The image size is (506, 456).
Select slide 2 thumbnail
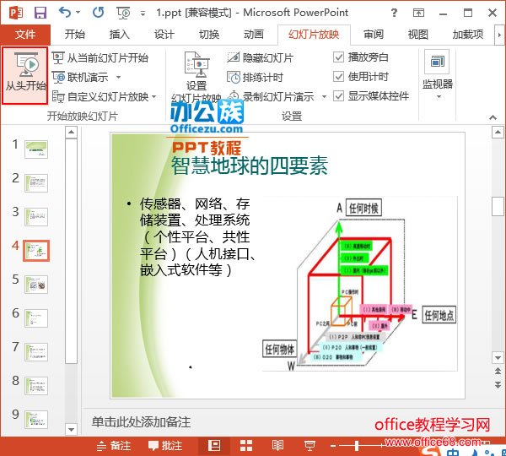pyautogui.click(x=36, y=183)
